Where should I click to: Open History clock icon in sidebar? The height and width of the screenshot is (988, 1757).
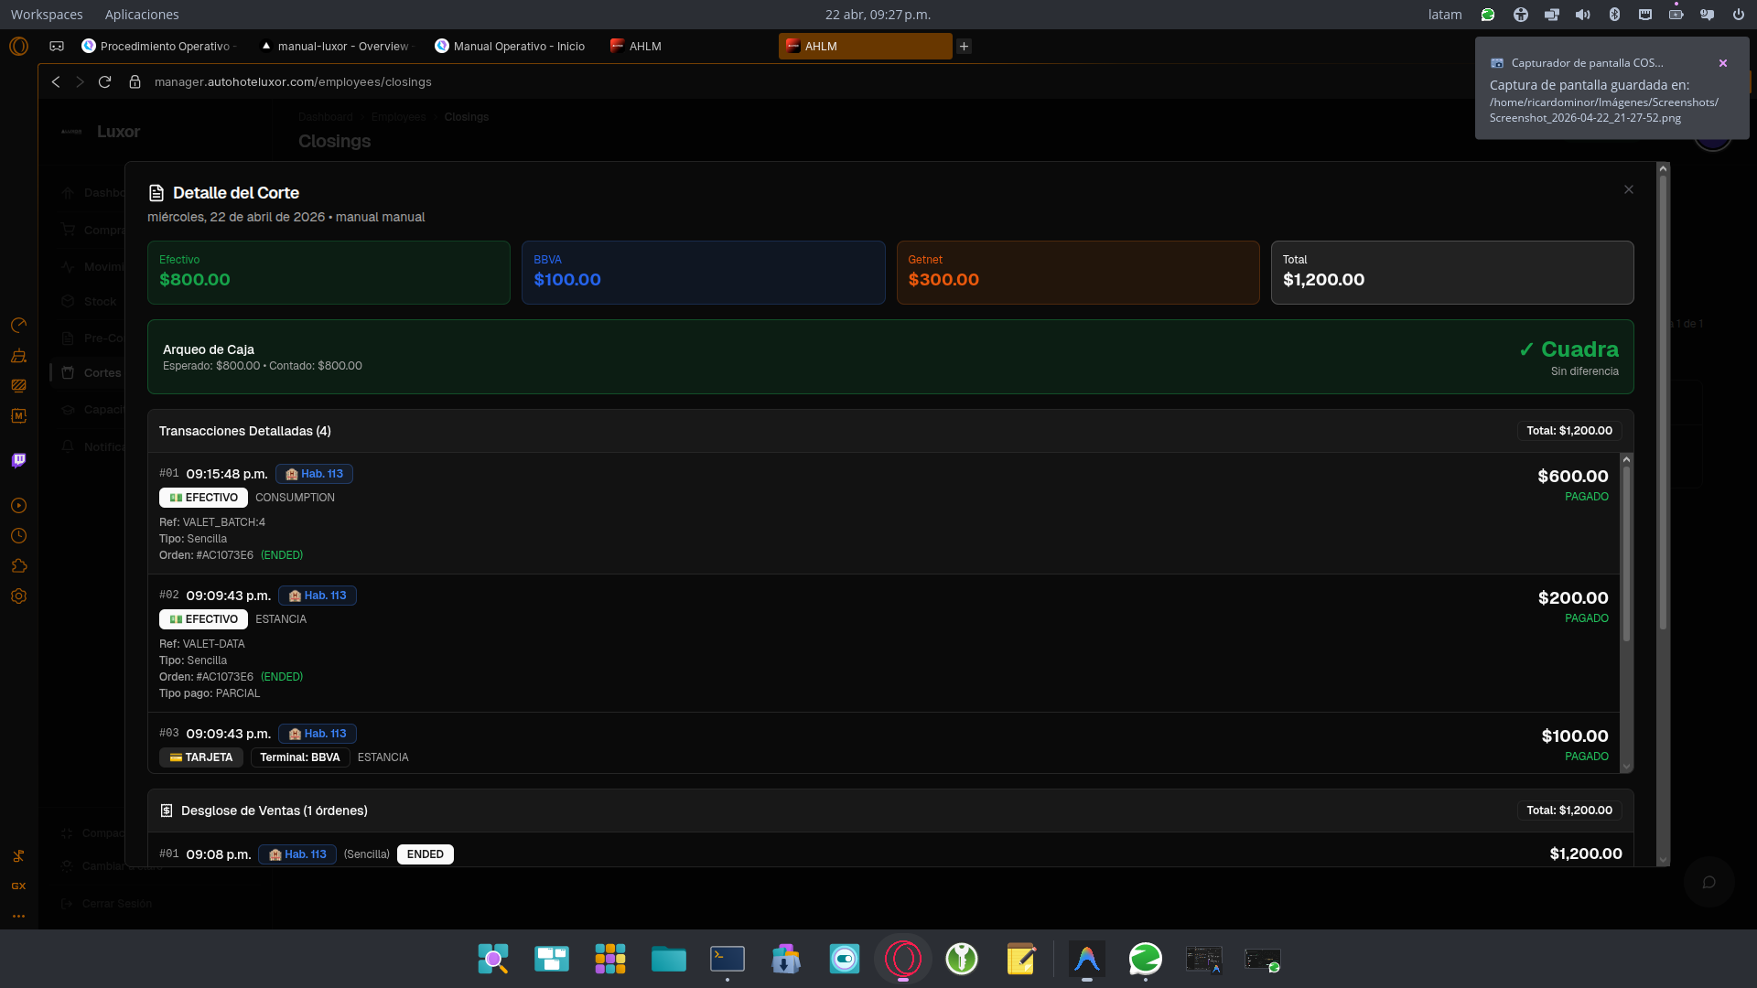tap(18, 536)
